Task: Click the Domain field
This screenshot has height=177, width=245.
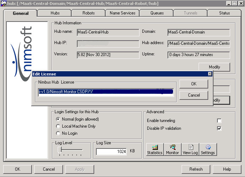Action: click(x=199, y=32)
